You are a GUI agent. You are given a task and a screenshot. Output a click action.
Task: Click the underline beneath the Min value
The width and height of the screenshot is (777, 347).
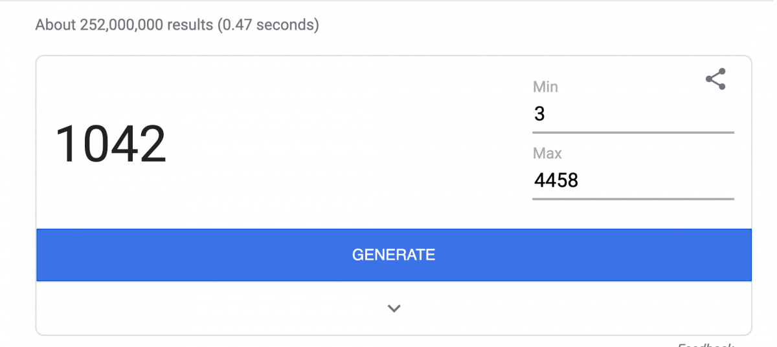coord(633,132)
